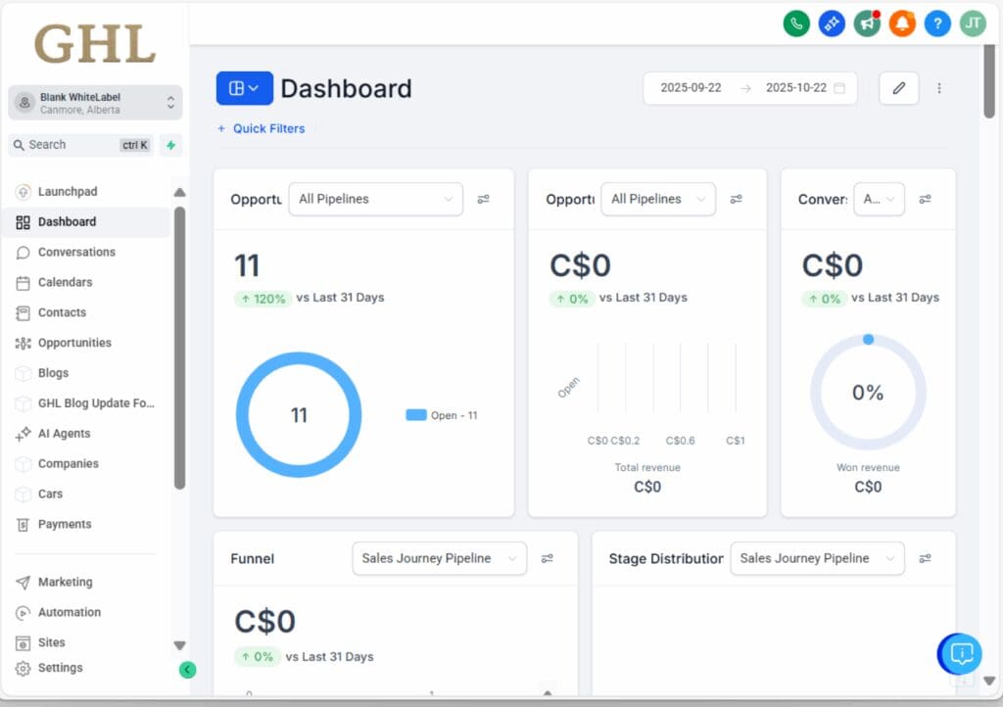The image size is (1003, 707).
Task: Open the Sales Journey Pipeline dropdown on Funnel card
Action: point(439,558)
